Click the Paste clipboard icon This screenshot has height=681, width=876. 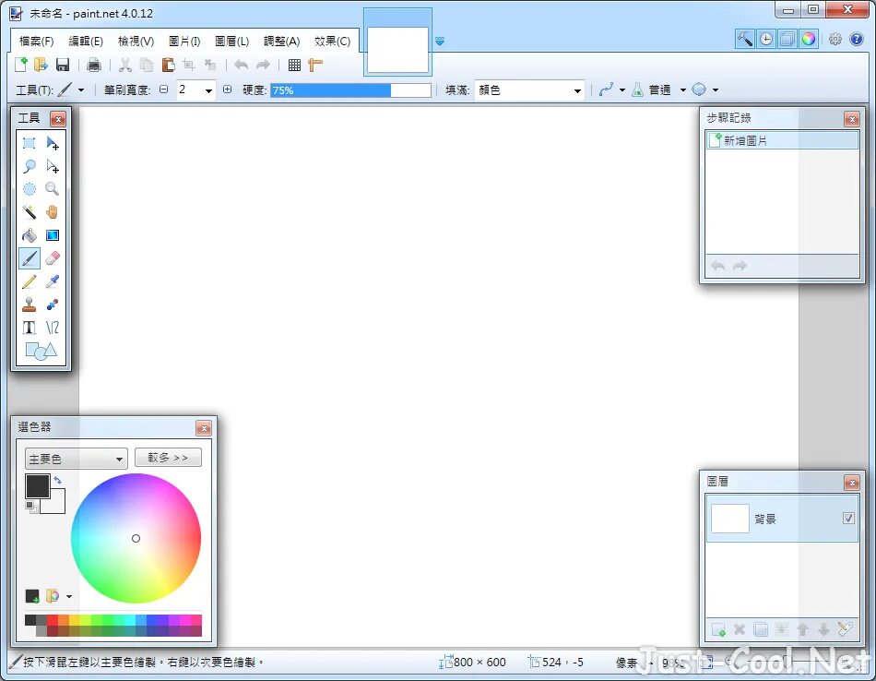coord(168,65)
